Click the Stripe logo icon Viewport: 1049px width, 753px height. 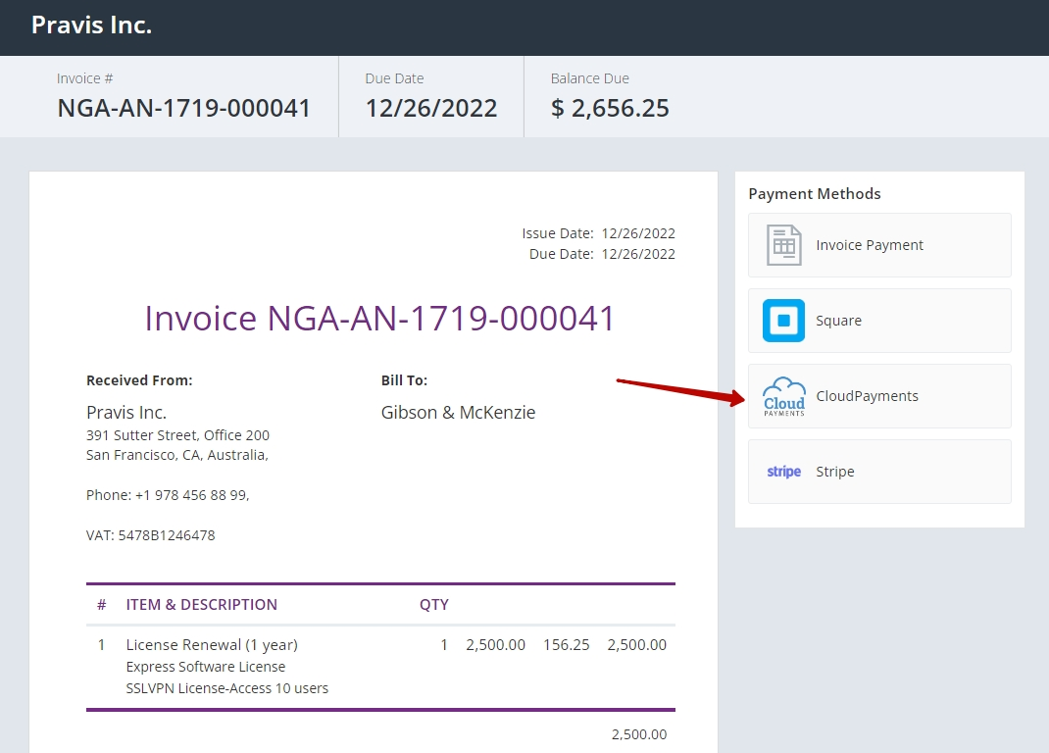(x=783, y=472)
